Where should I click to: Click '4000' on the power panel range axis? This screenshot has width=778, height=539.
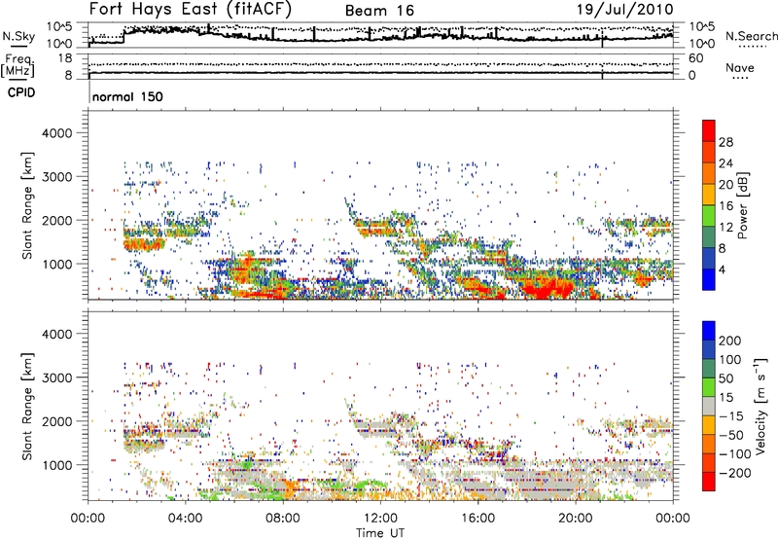56,133
